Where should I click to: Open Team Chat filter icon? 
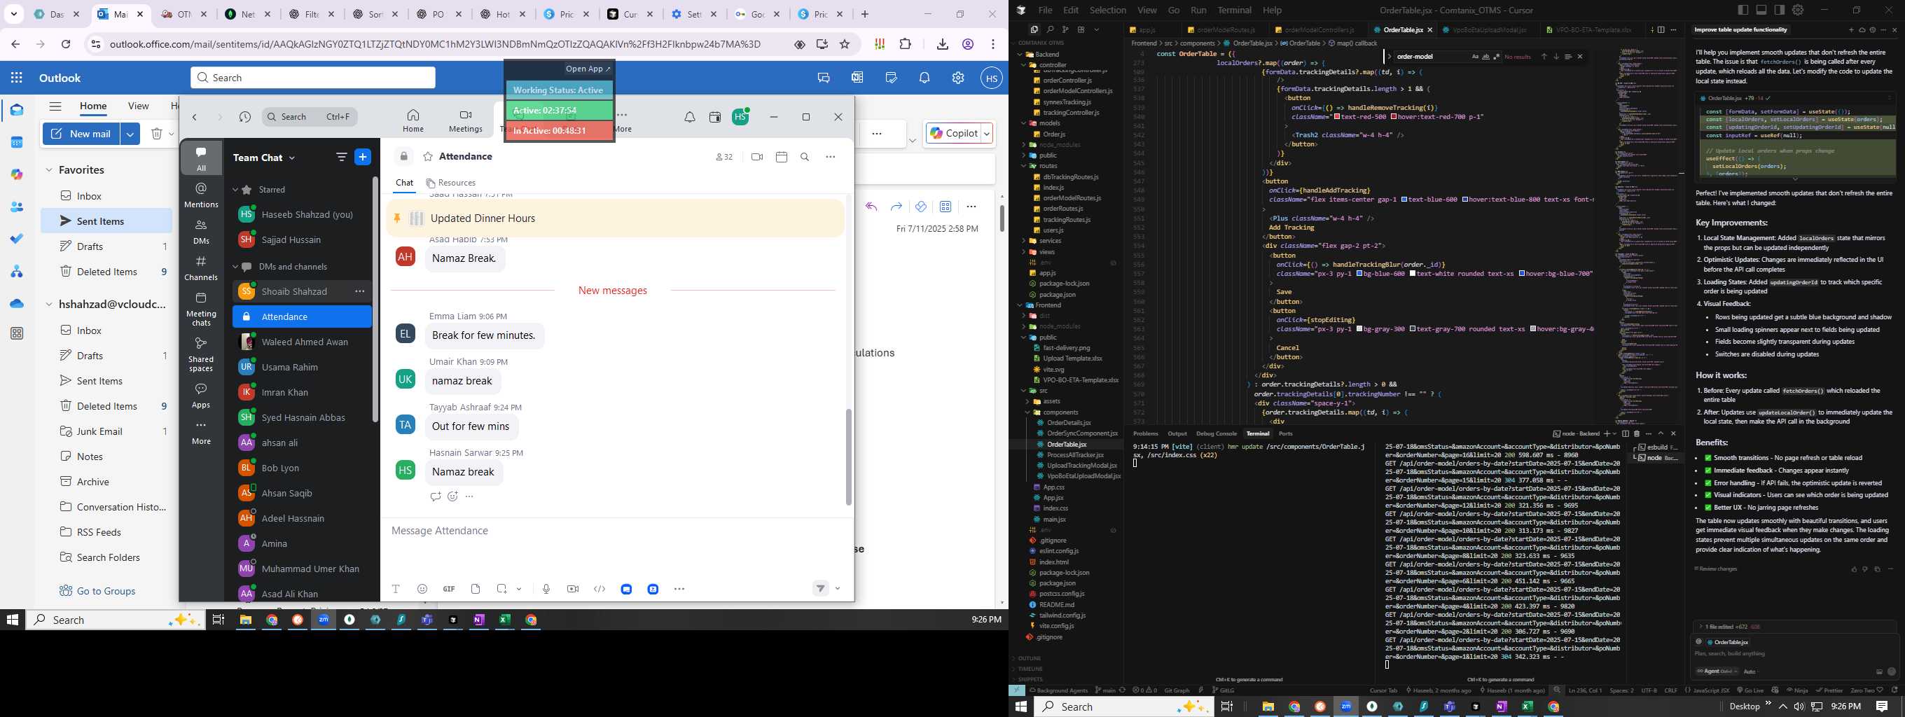coord(341,157)
